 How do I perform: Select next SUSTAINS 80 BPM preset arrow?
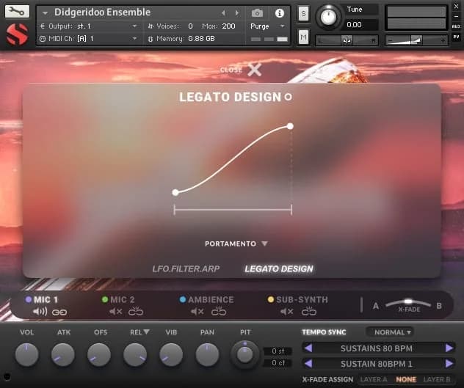[449, 348]
